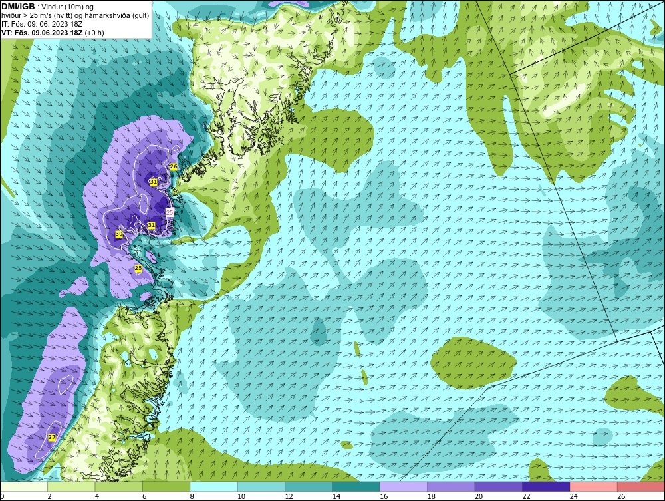665x501 pixels.
Task: Click the yellow '31' label nearest the '30' label
Action: tap(152, 225)
